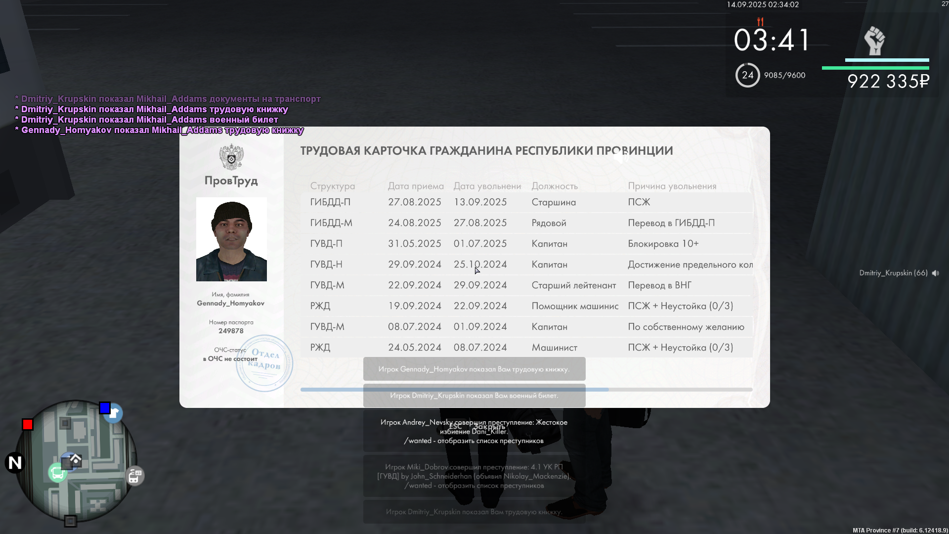Click the Gennady_Homyakov трудовую книжку notification

pos(474,369)
